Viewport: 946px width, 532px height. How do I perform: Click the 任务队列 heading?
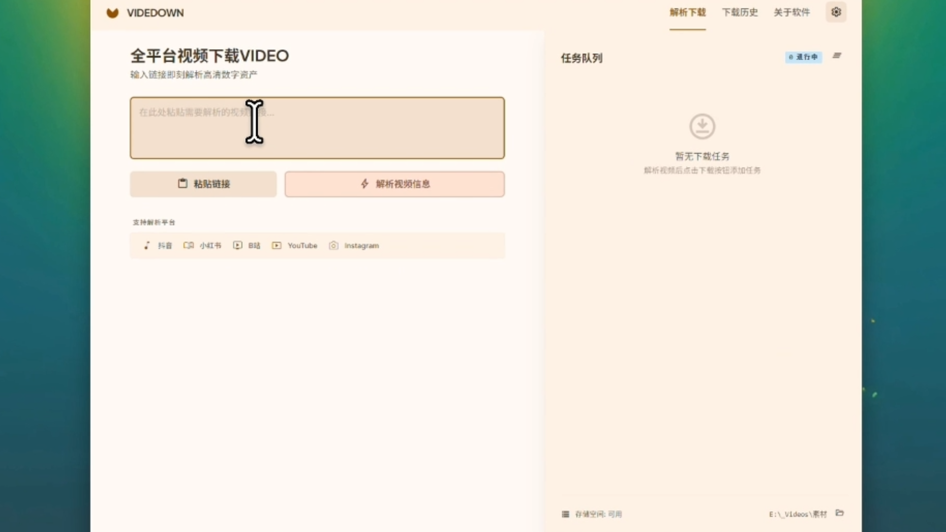click(x=581, y=58)
